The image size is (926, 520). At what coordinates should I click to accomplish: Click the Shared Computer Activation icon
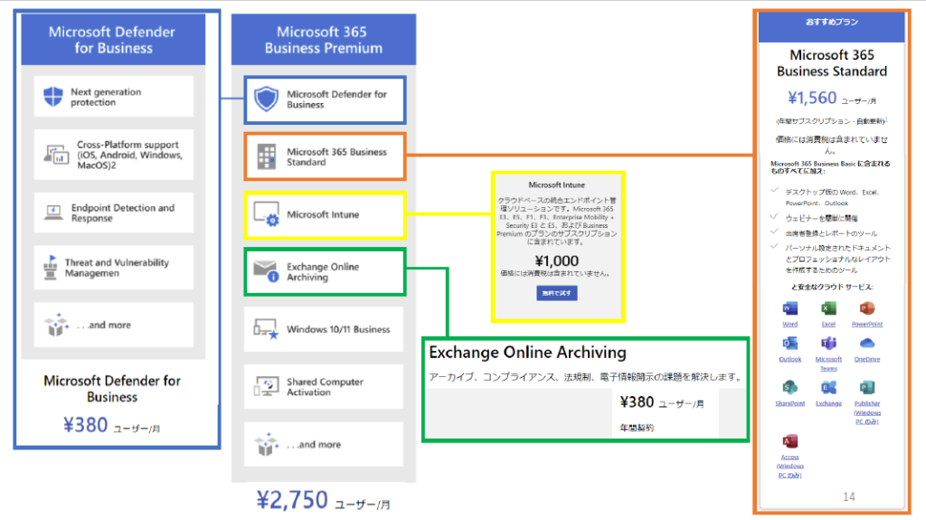[x=266, y=386]
